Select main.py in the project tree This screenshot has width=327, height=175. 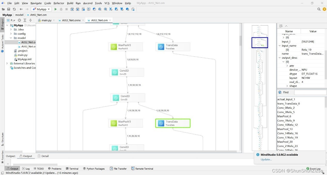22,55
